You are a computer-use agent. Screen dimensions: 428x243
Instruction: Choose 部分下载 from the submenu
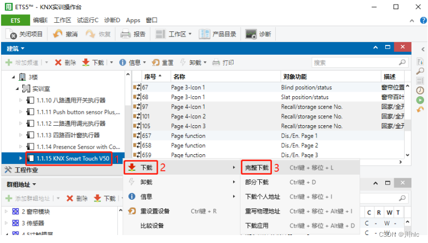tap(256, 182)
